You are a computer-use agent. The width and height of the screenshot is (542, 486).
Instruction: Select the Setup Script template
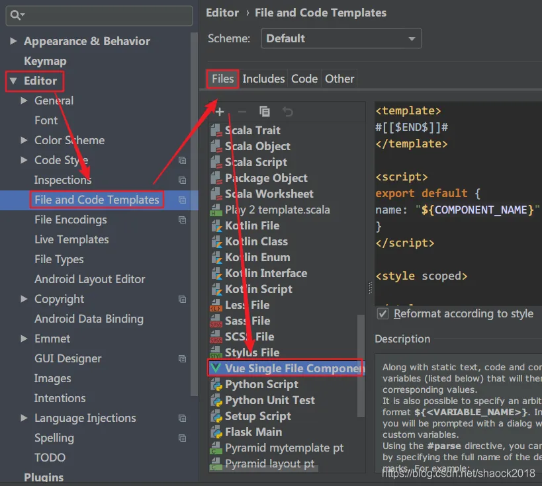click(258, 416)
